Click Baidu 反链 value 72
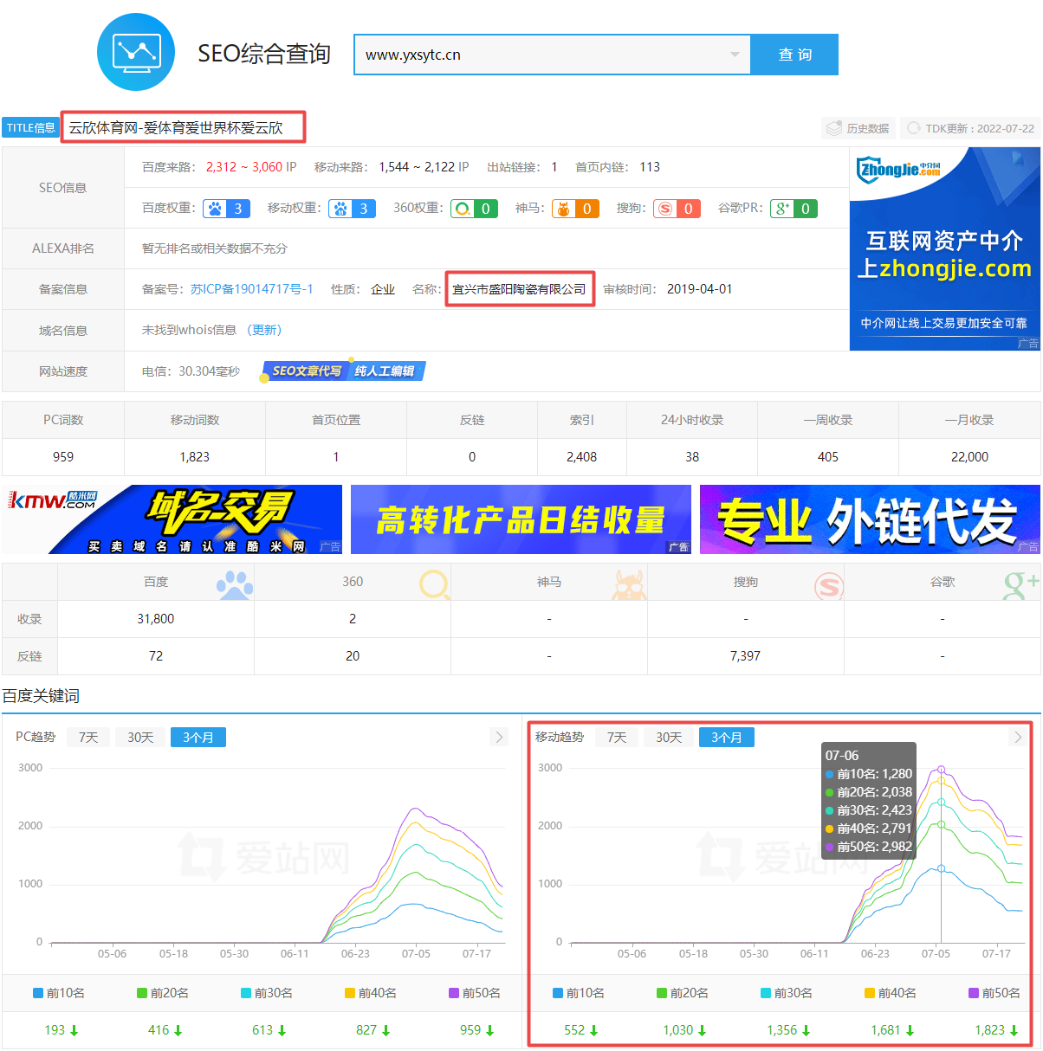The image size is (1043, 1051). (x=156, y=656)
